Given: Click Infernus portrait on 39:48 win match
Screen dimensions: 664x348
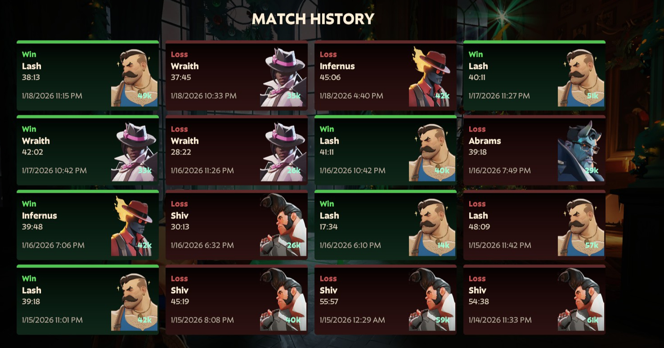Looking at the screenshot, I should (135, 227).
